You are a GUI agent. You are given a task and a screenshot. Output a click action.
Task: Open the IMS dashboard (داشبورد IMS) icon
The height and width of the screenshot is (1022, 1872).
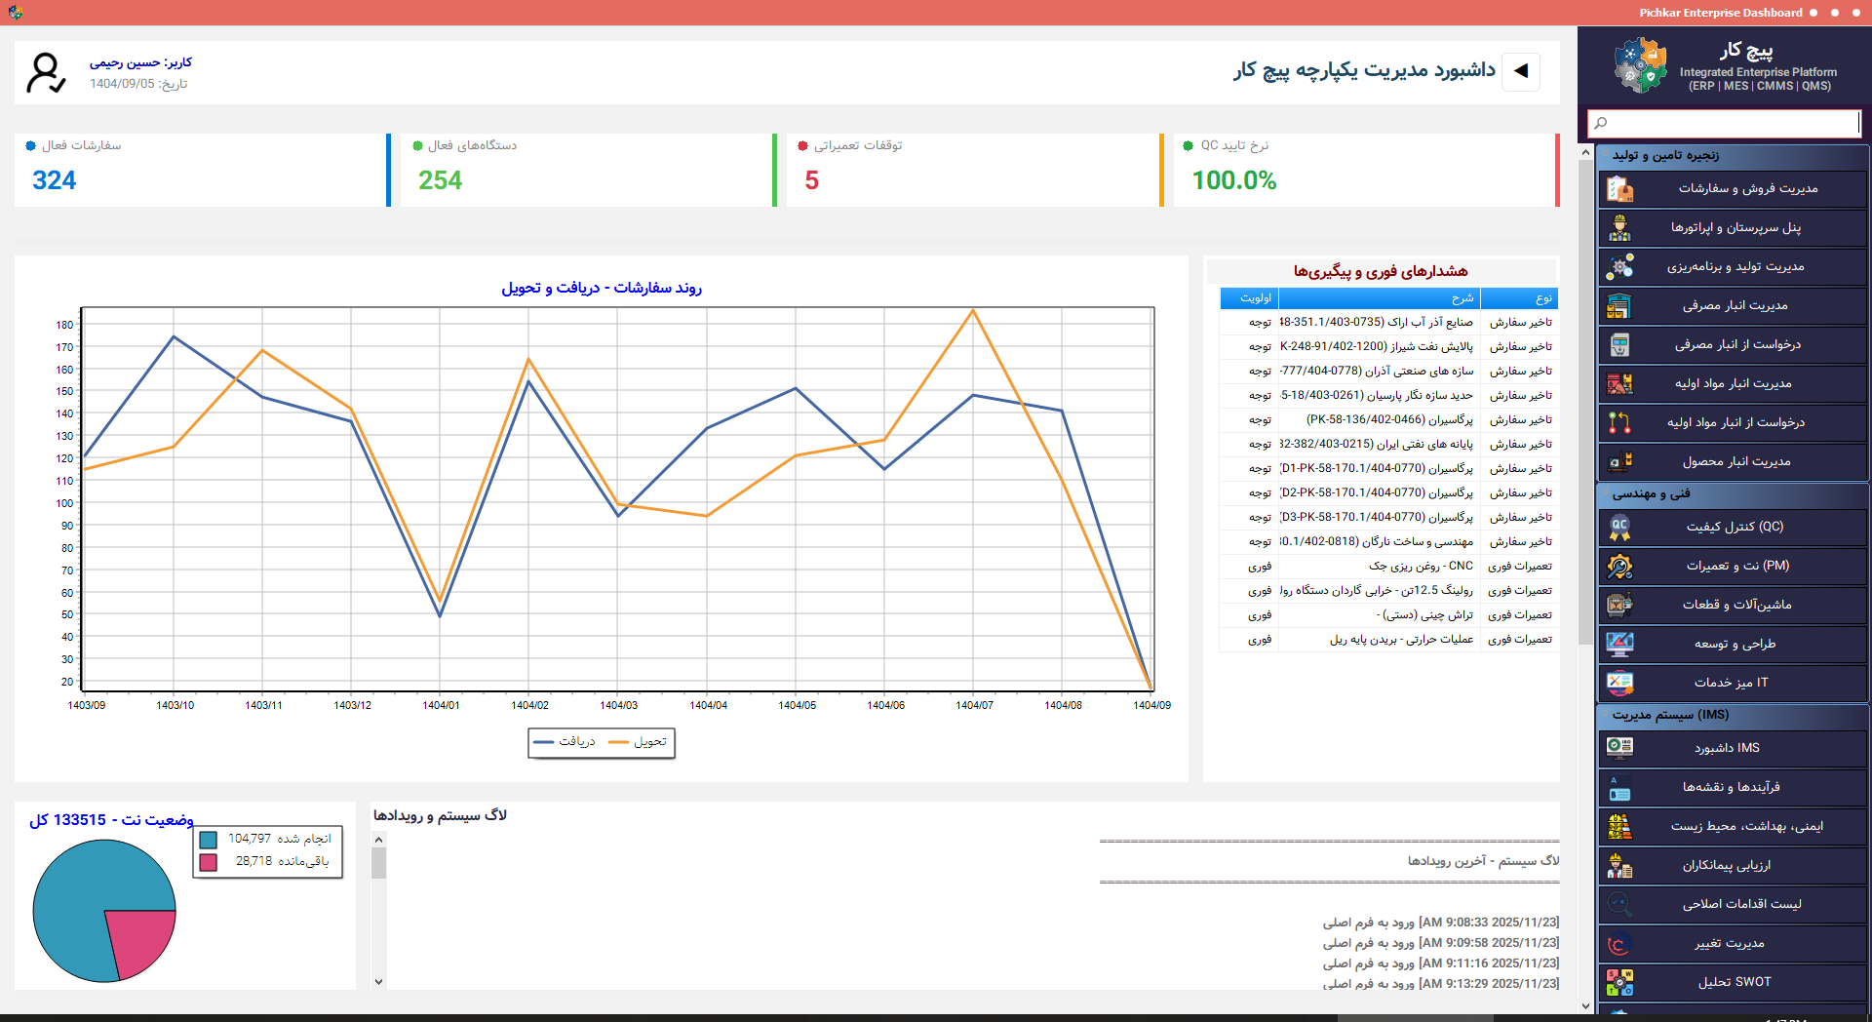coord(1619,748)
